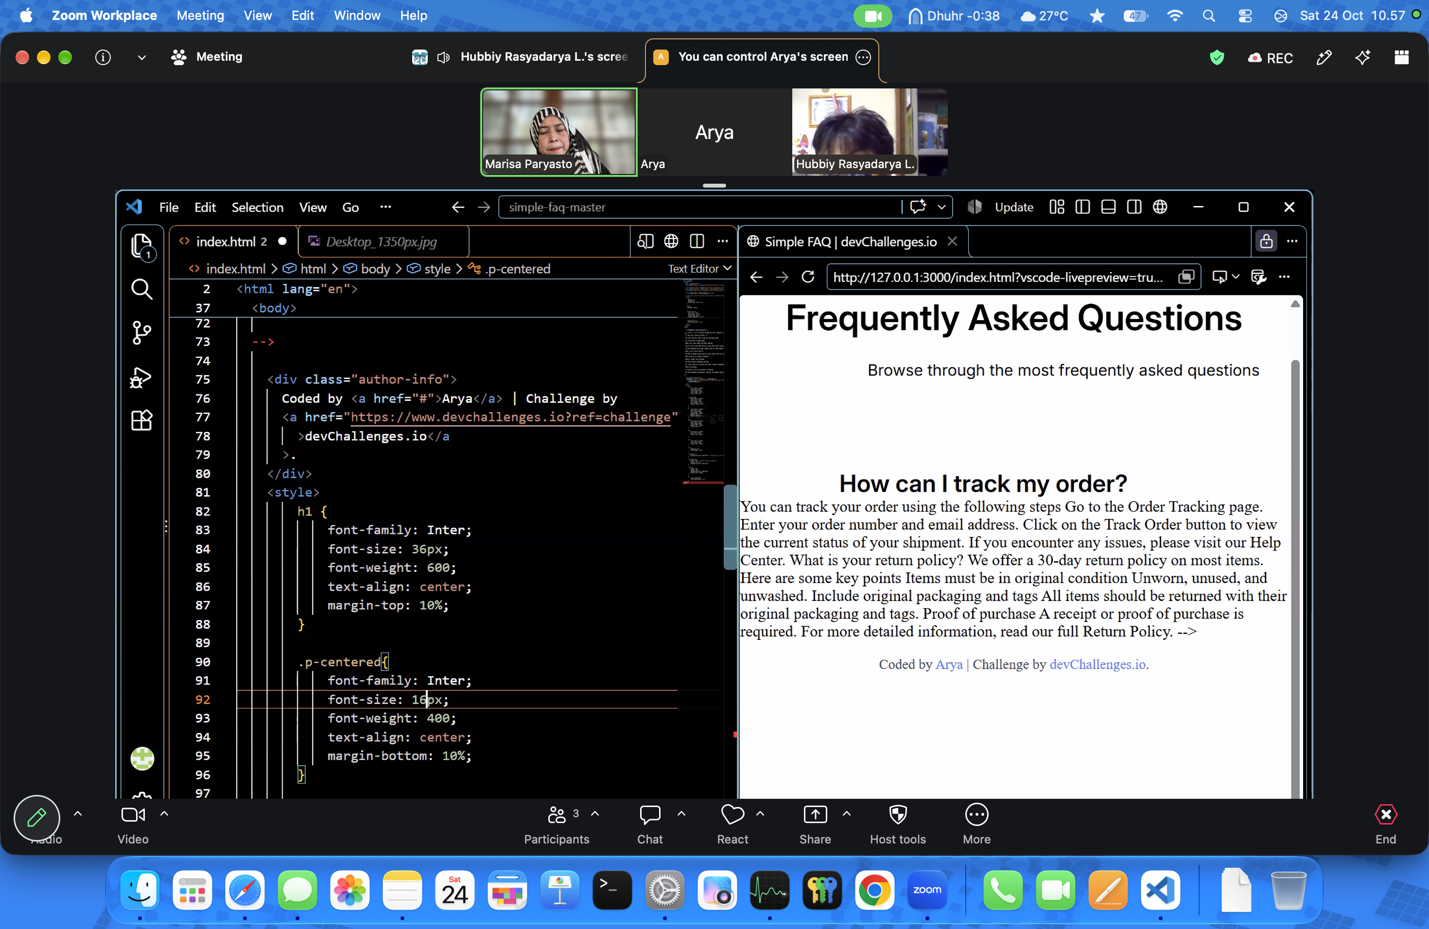Toggle secondary sidebar layout in VS Code
Viewport: 1429px width, 929px height.
click(x=1133, y=207)
